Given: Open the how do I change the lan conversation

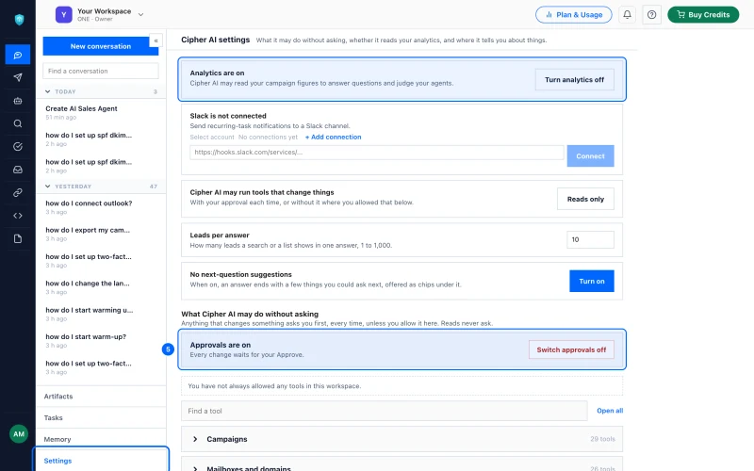Looking at the screenshot, I should point(101,287).
